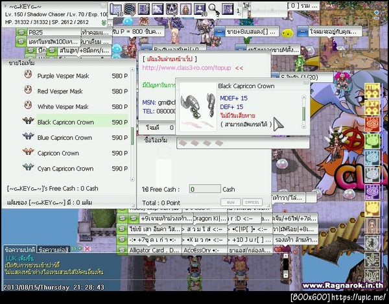Click the red Str food buff icon
This screenshot has width=389, height=304.
pos(372,124)
